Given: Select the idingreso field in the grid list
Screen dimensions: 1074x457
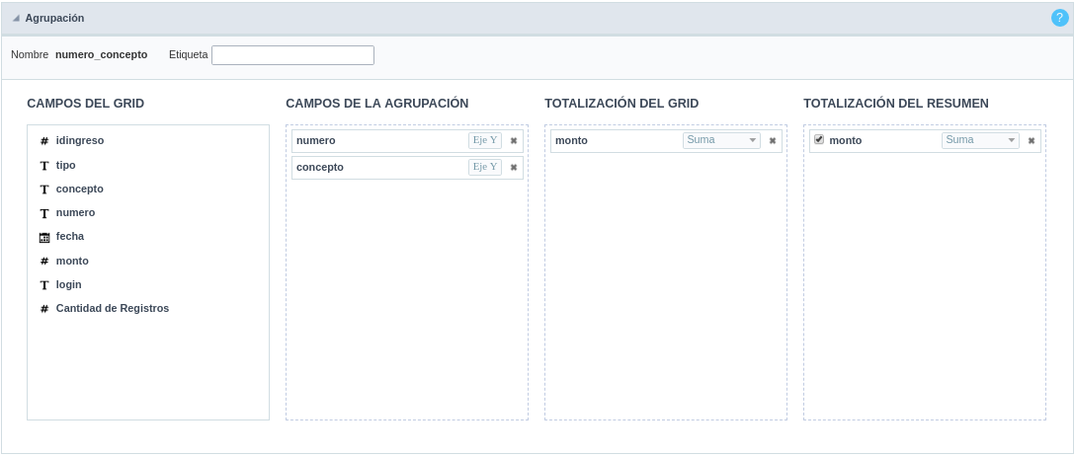Looking at the screenshot, I should (80, 140).
